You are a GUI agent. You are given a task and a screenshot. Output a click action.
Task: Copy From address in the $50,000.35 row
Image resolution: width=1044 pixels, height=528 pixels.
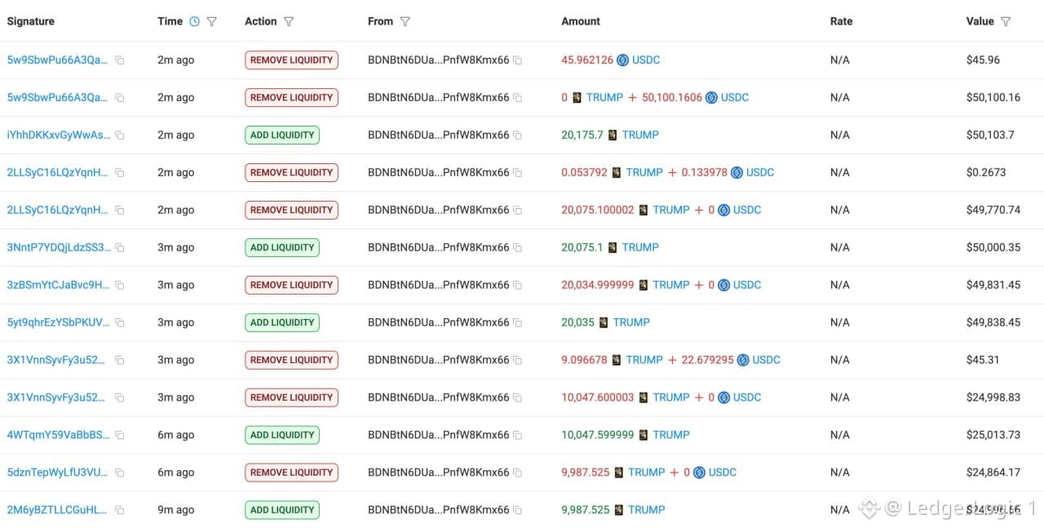point(518,248)
